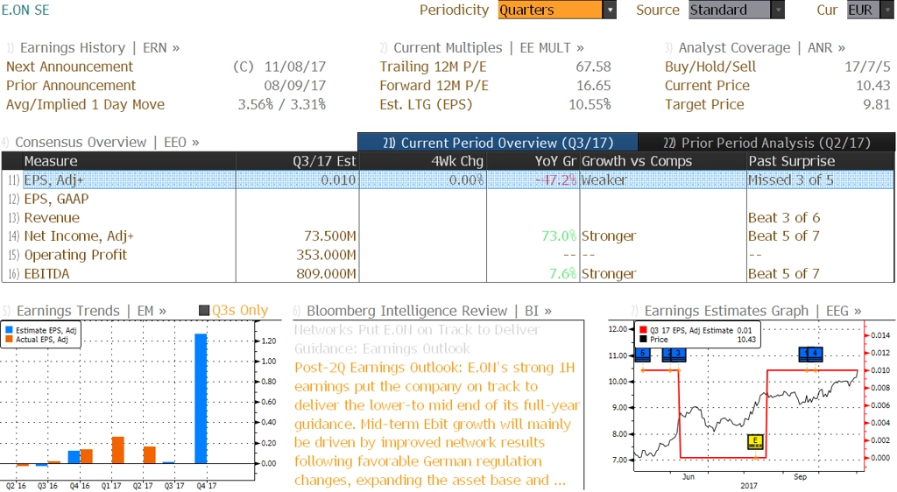
Task: Switch to Prior Period Analysis (Q2/17) tab
Action: click(766, 143)
